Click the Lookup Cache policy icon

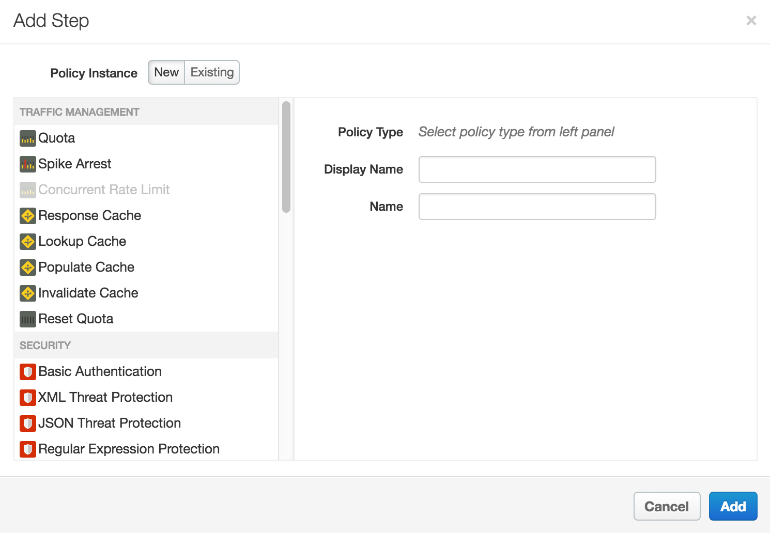click(27, 242)
